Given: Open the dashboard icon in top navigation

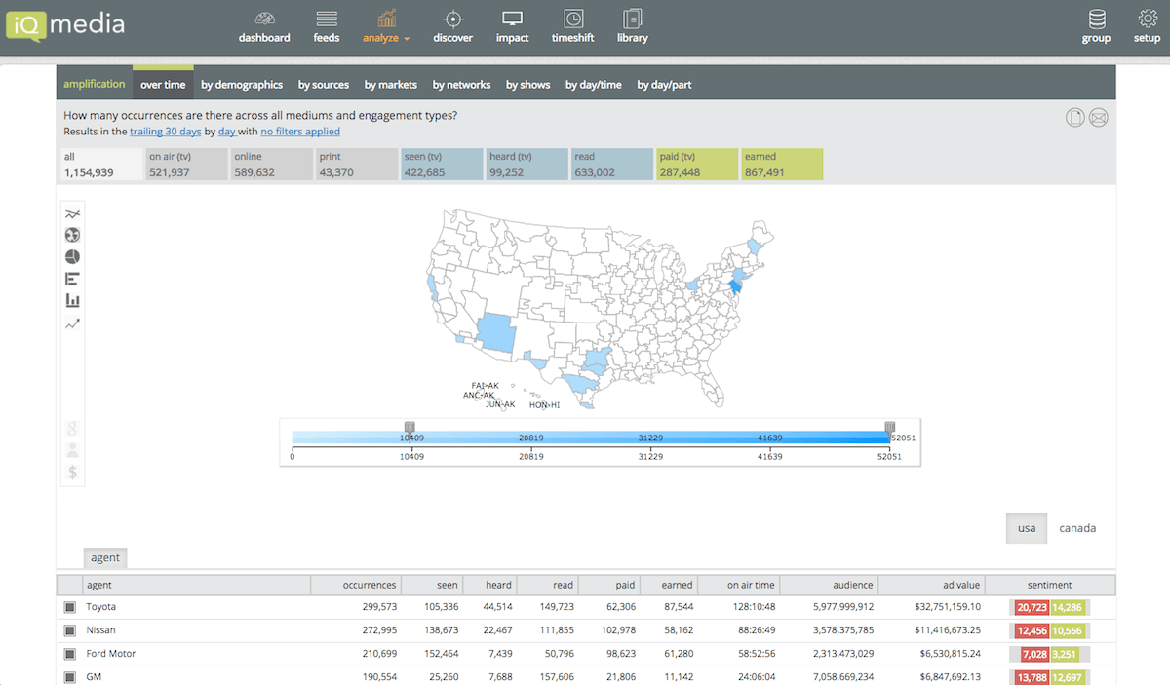Looking at the screenshot, I should point(264,19).
